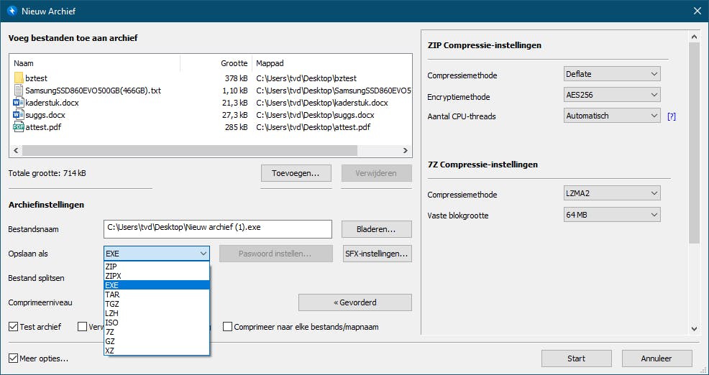Click the kaderstuk.docx Word icon
The image size is (709, 375).
(19, 103)
